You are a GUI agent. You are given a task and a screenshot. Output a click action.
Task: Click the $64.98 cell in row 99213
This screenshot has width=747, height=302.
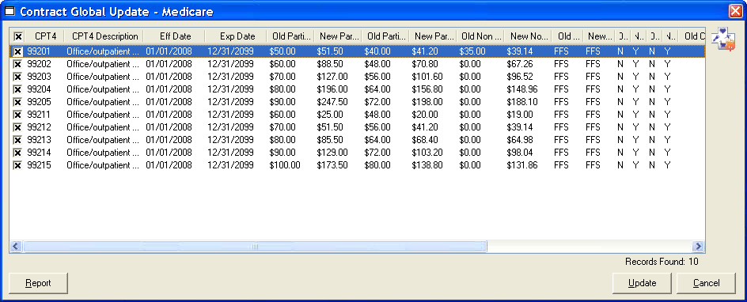pos(520,140)
